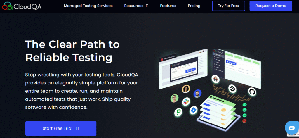Viewport: 299px width, 138px height.
Task: Click the curly-haired woman avatar
Action: click(x=186, y=89)
